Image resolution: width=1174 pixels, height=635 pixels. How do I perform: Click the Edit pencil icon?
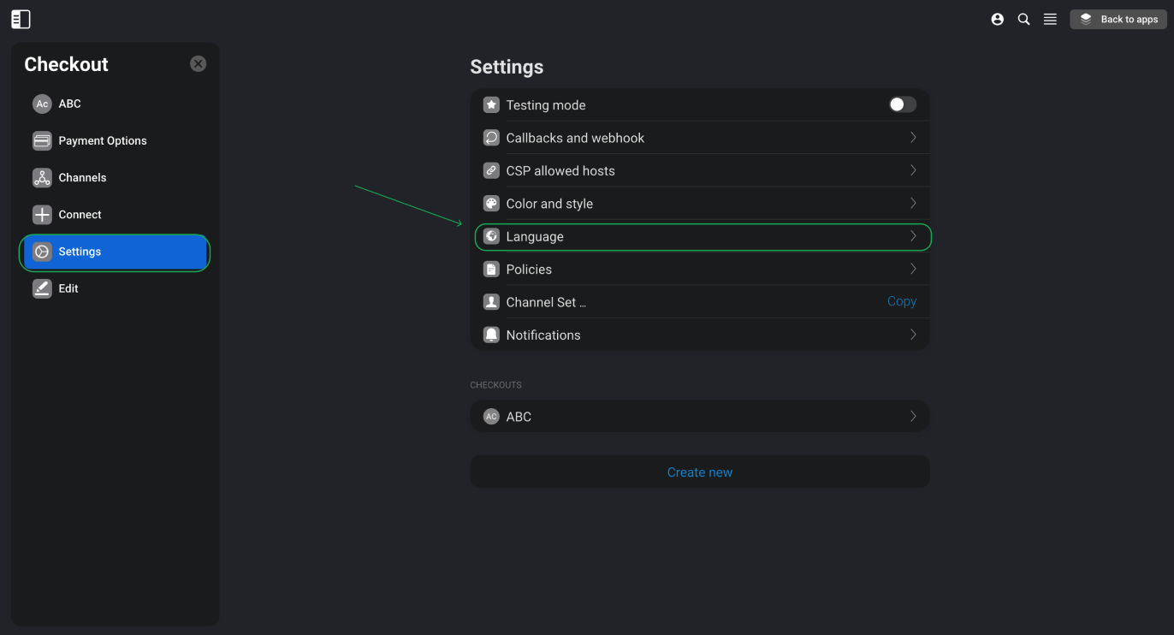point(42,288)
